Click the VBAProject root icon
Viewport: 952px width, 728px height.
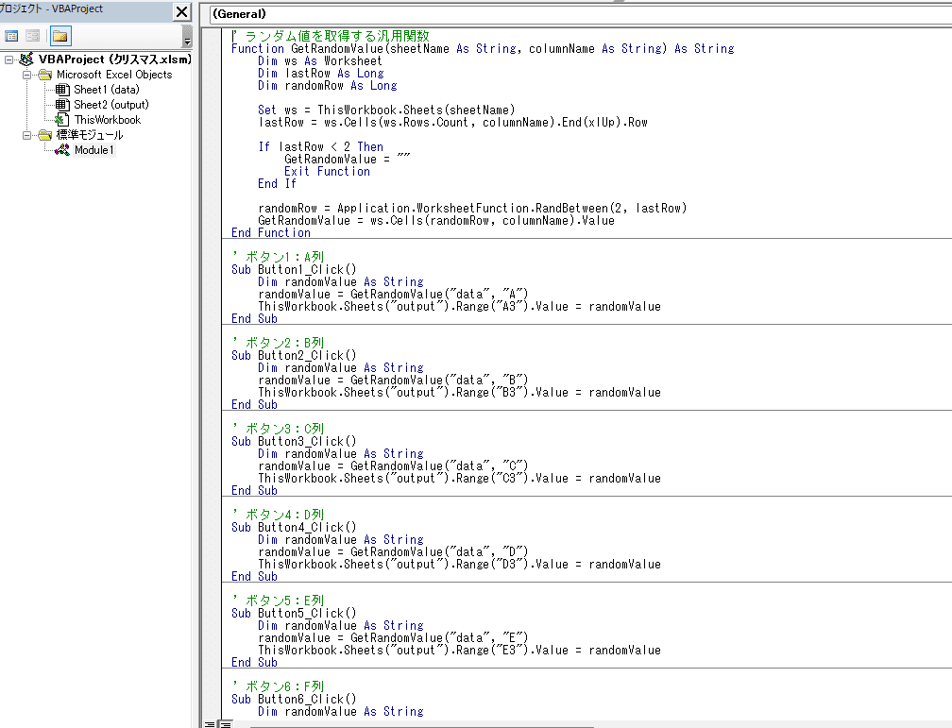26,59
